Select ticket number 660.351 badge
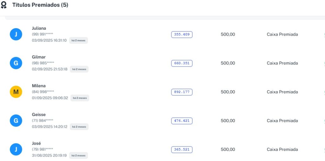This screenshot has width=325, height=161. tap(182, 63)
